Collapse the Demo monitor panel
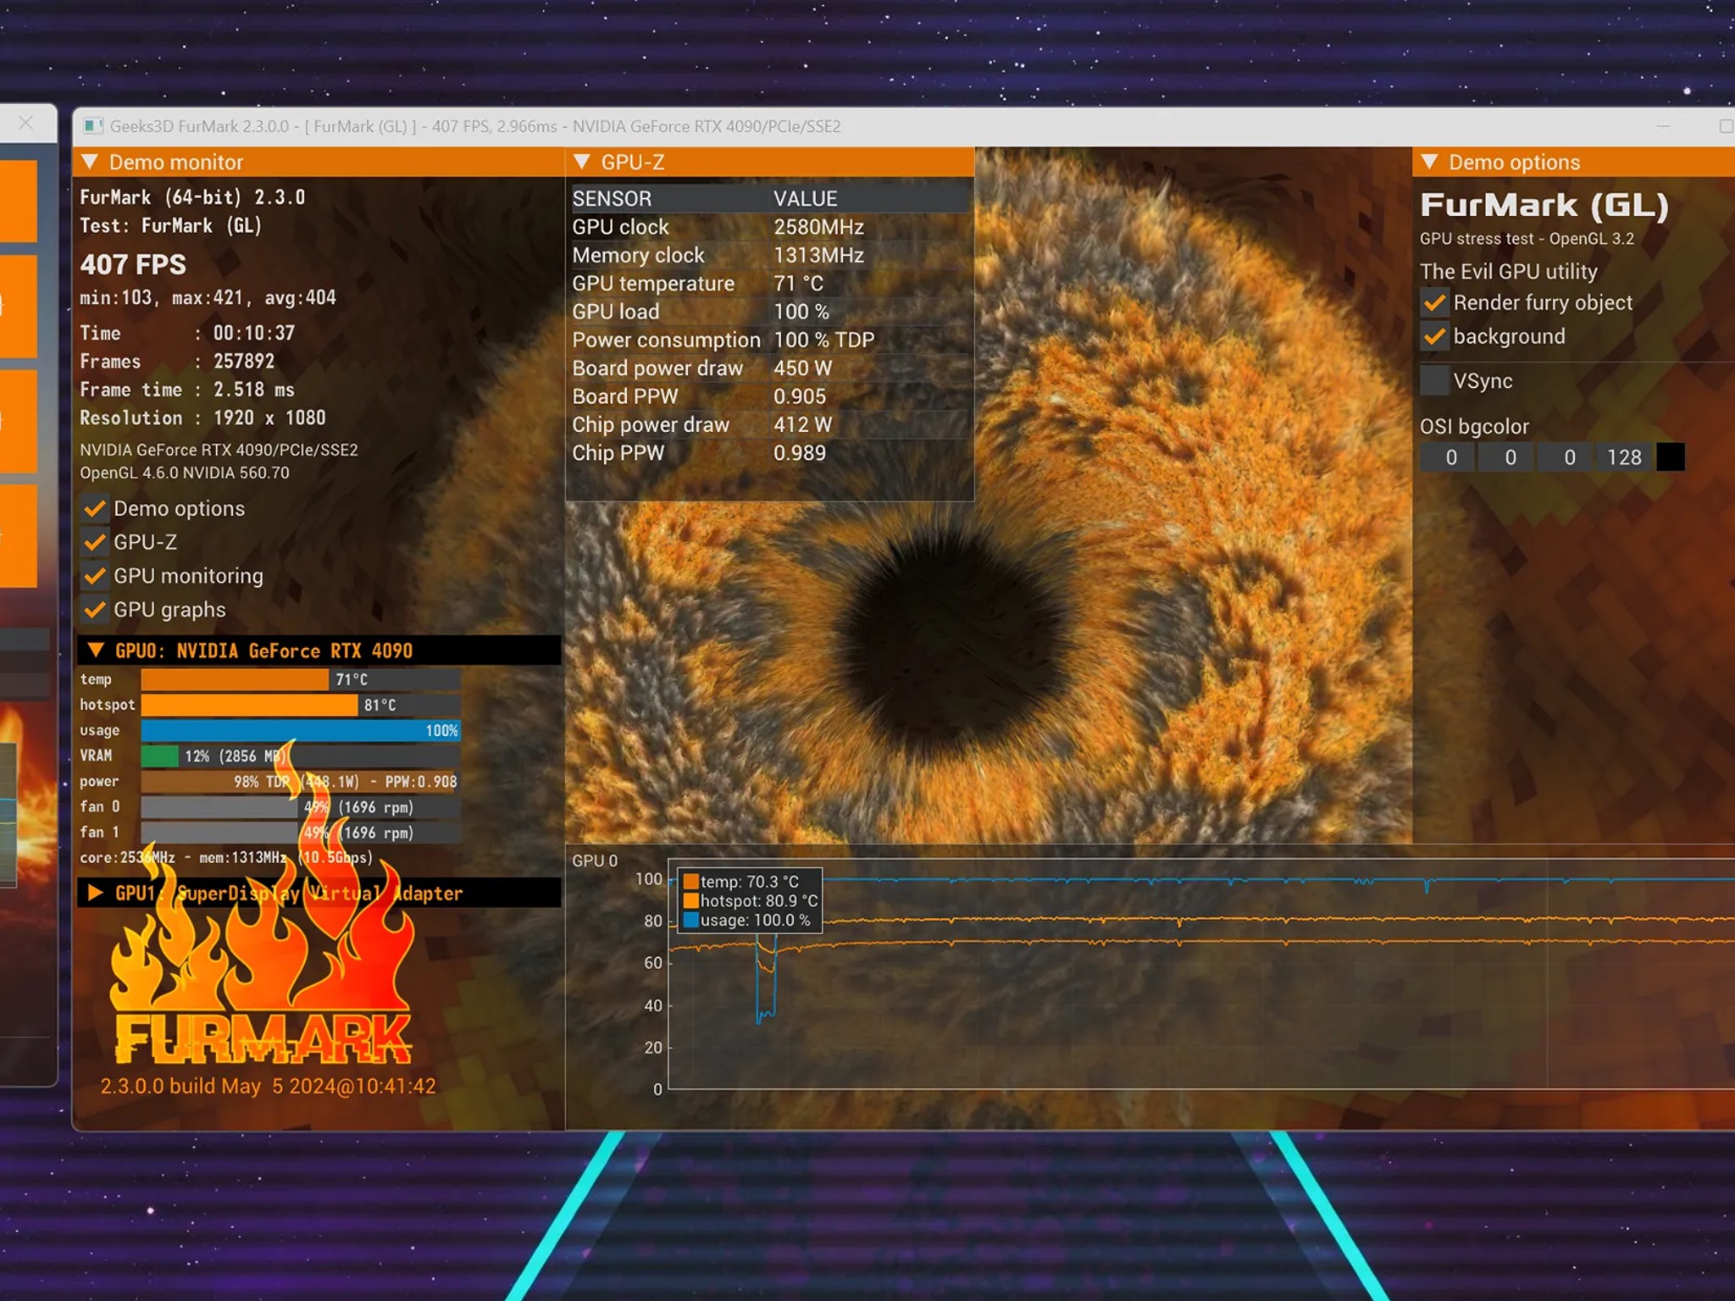This screenshot has height=1301, width=1735. [x=91, y=162]
